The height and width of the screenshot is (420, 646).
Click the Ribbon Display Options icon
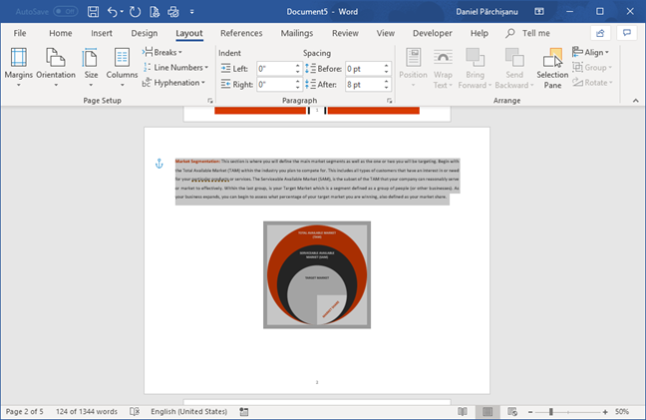click(539, 12)
